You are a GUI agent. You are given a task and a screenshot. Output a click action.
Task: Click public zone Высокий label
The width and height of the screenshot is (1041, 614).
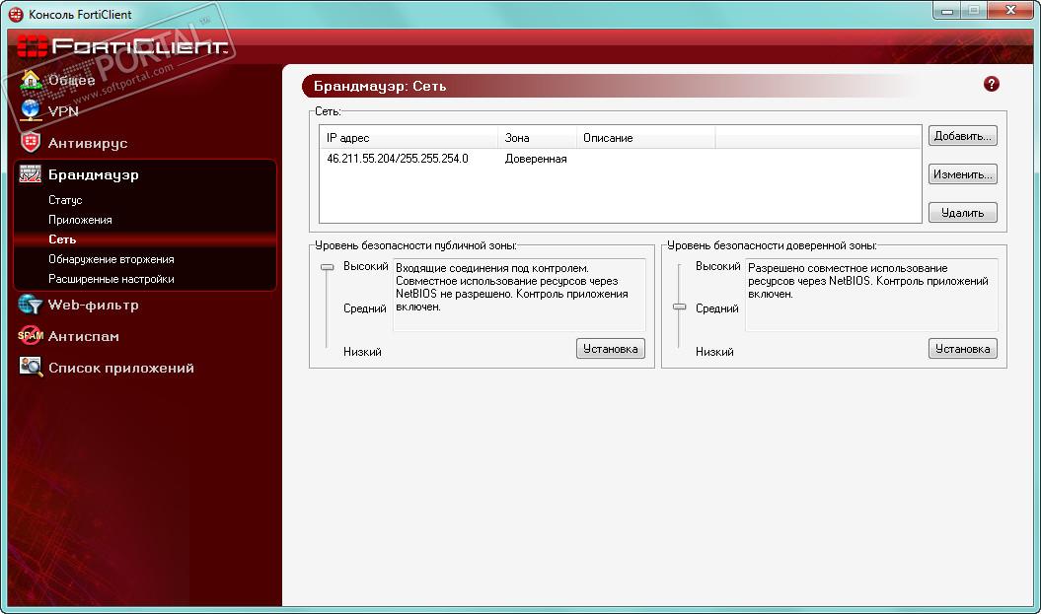click(x=365, y=266)
